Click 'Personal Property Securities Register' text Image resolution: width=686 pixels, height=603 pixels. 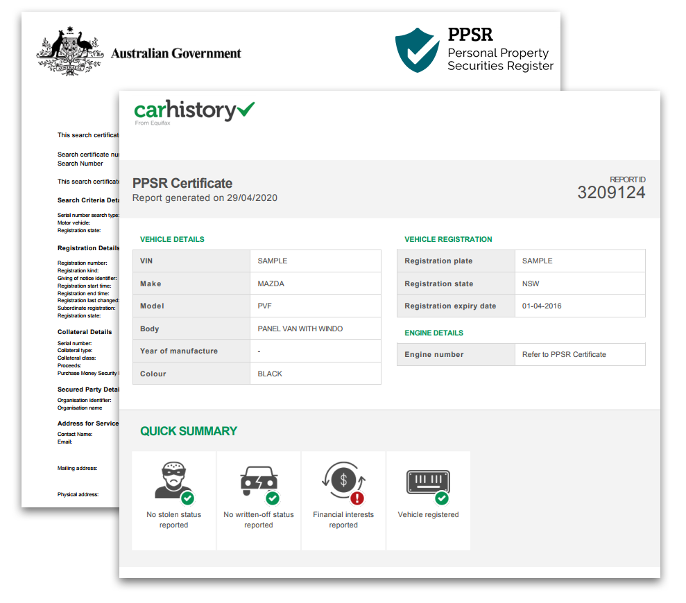coord(500,59)
